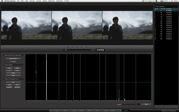The height and width of the screenshot is (112, 179).
Task: Select the highlighted scene 0 row
Action: 166,11
